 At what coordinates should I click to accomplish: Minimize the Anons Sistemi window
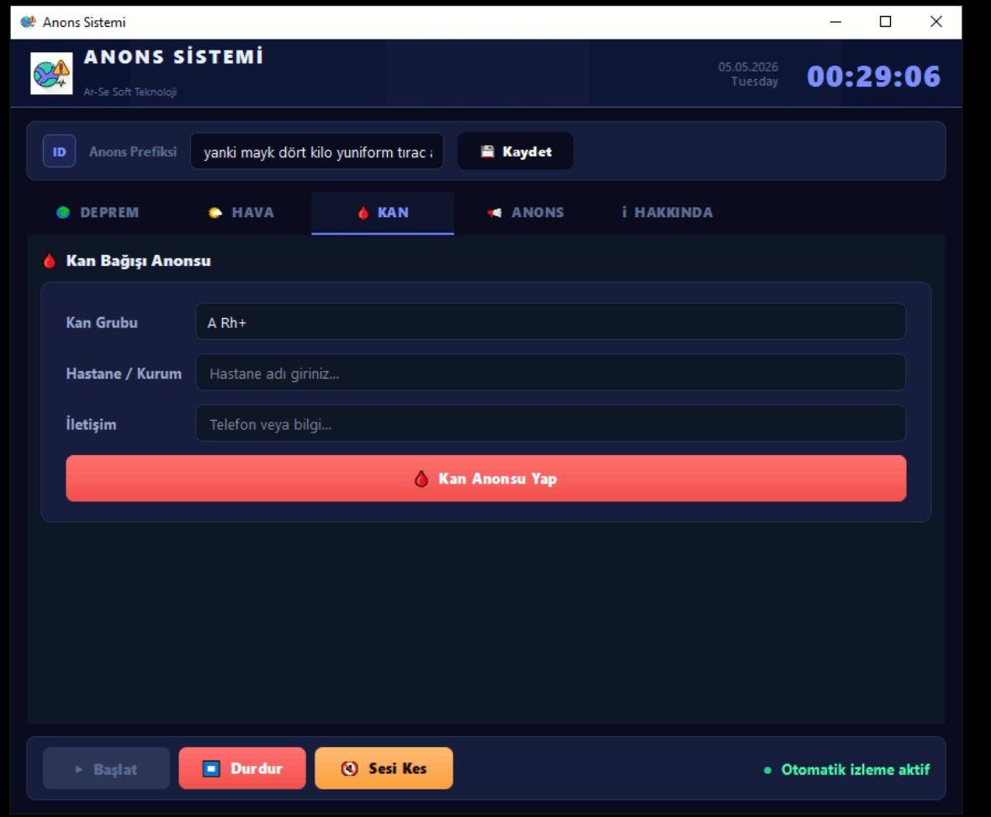tap(835, 22)
